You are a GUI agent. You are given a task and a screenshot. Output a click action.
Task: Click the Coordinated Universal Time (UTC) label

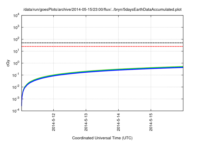pyautogui.click(x=102, y=138)
